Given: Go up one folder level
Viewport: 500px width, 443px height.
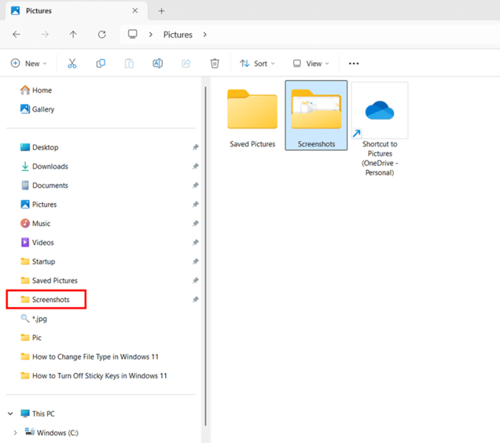Looking at the screenshot, I should coord(73,34).
